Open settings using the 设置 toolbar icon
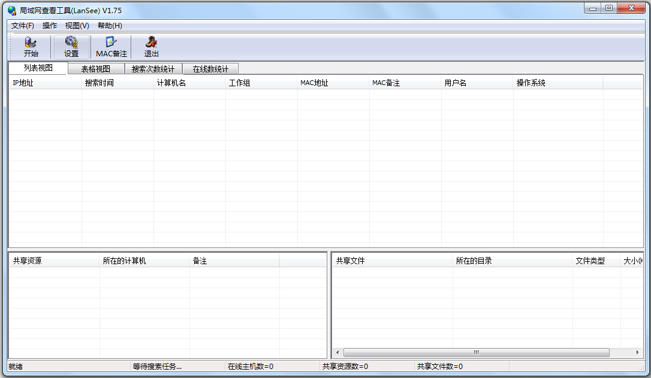The height and width of the screenshot is (378, 651). click(x=71, y=46)
